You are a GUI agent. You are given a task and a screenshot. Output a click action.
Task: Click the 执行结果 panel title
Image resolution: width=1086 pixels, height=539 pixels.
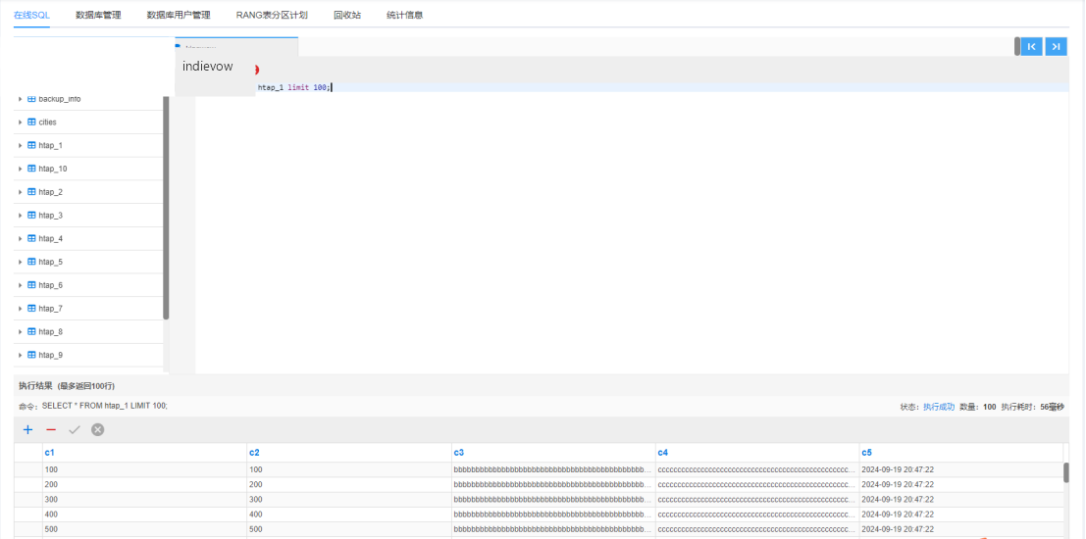tap(35, 385)
